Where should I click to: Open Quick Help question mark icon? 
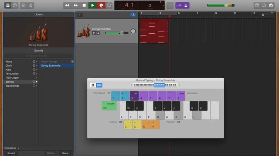click(x=15, y=5)
